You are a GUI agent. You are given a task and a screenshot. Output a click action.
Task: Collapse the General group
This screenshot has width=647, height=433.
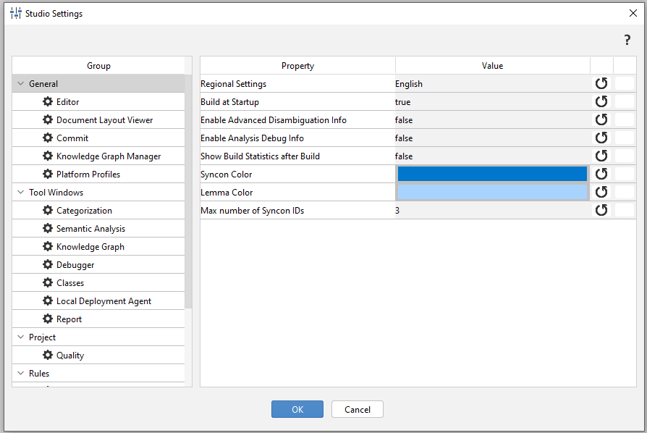(x=21, y=84)
